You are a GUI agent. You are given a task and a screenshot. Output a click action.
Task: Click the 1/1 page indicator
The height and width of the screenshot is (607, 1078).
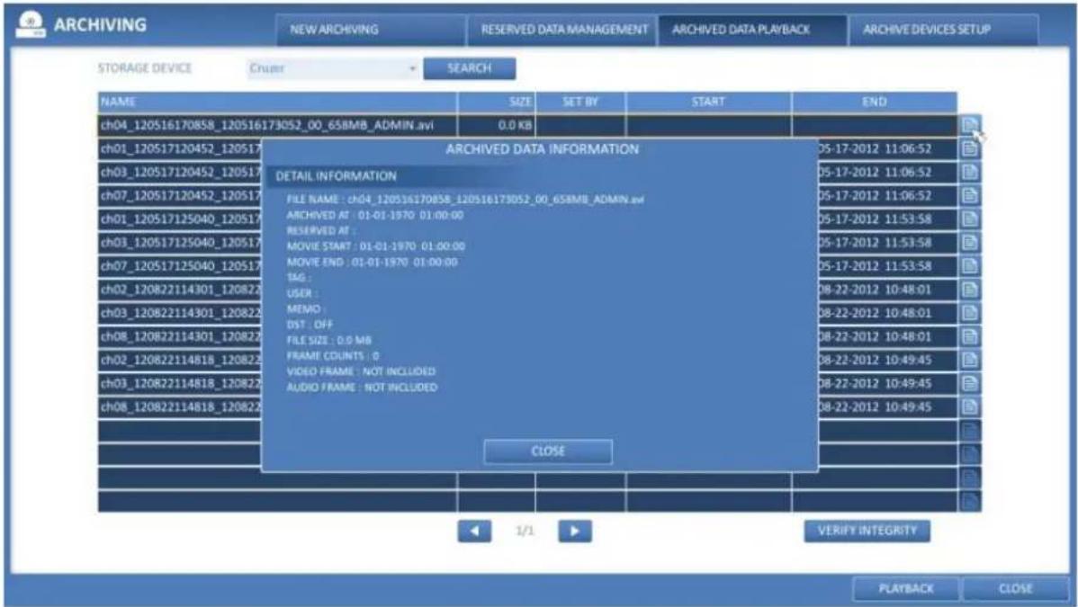point(525,531)
